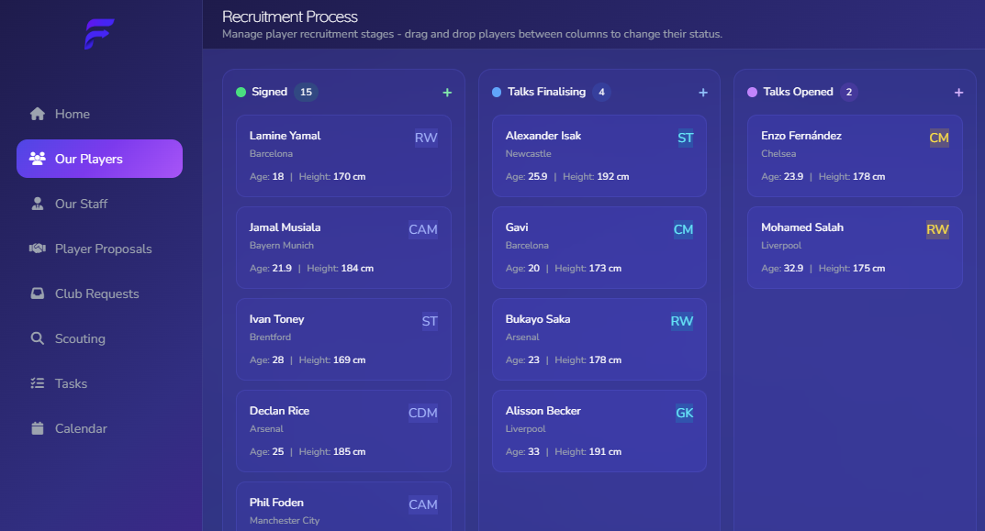The image size is (985, 531).
Task: Click the plus on Talks Opened column
Action: 958,92
